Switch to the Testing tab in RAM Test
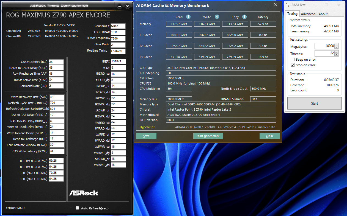The width and height of the screenshot is (347, 216). click(x=292, y=14)
